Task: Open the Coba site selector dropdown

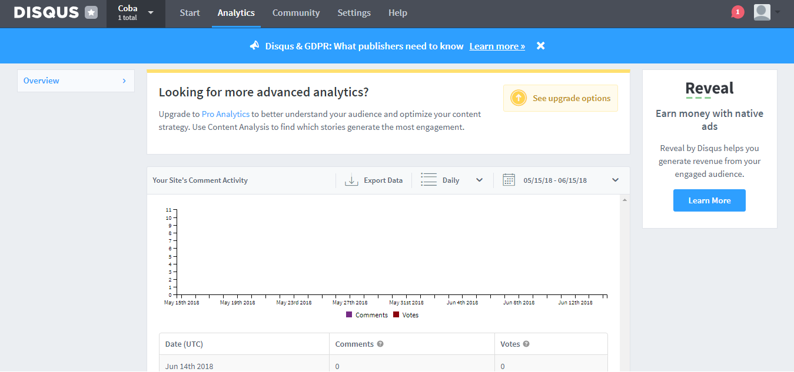Action: (151, 13)
